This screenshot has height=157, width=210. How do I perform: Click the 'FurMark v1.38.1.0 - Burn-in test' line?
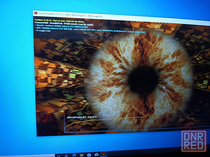[60, 21]
